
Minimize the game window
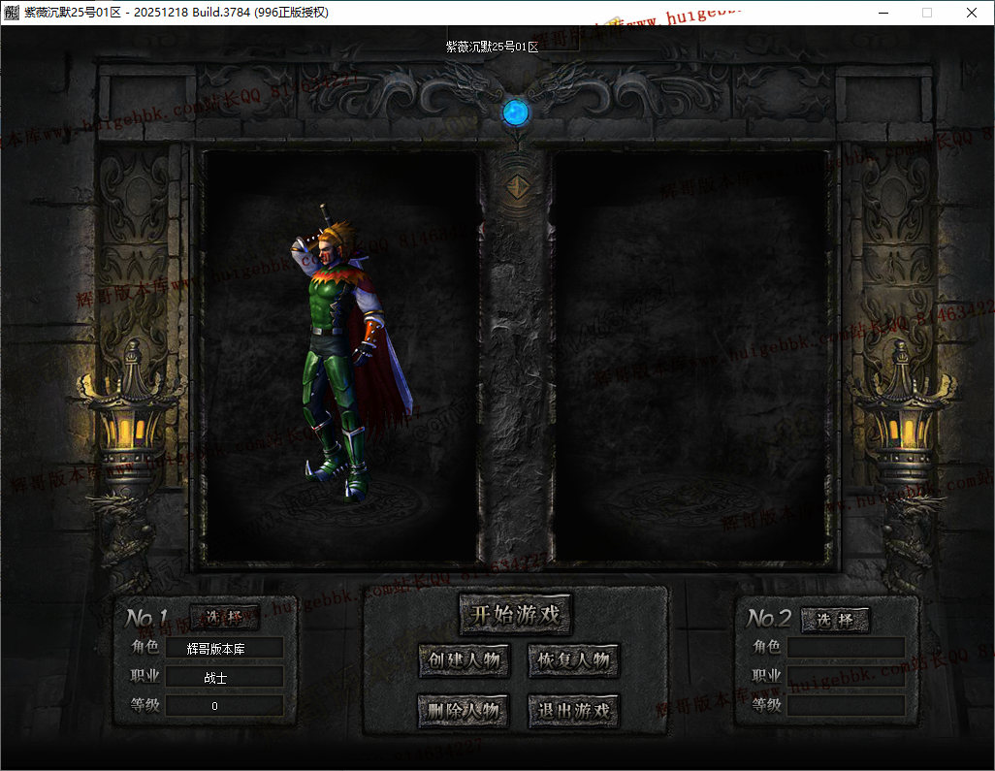pos(883,13)
